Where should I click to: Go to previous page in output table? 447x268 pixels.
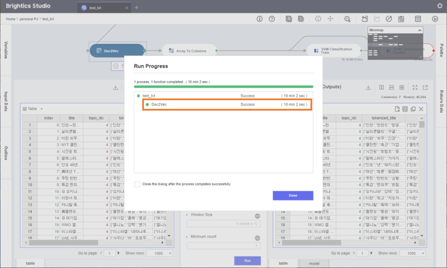coord(354,253)
